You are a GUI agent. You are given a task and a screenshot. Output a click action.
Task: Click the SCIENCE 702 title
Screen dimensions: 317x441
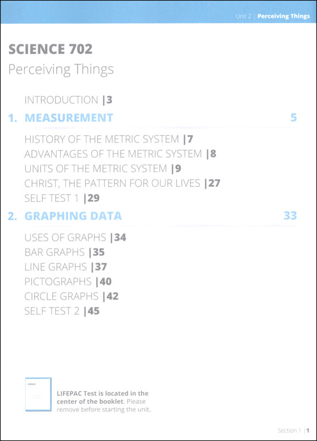pos(51,49)
